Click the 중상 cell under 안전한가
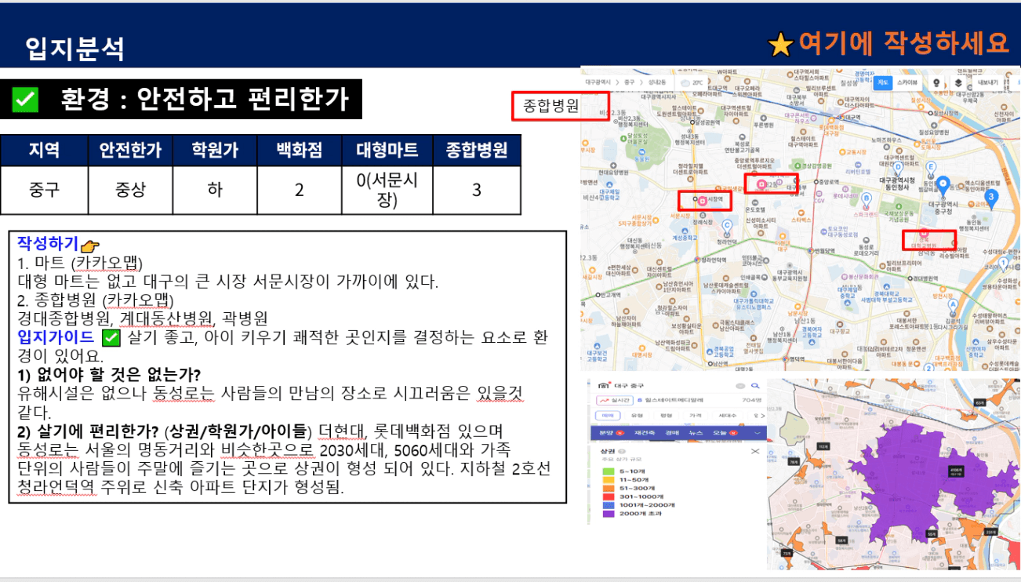Image resolution: width=1021 pixels, height=582 pixels. point(130,190)
